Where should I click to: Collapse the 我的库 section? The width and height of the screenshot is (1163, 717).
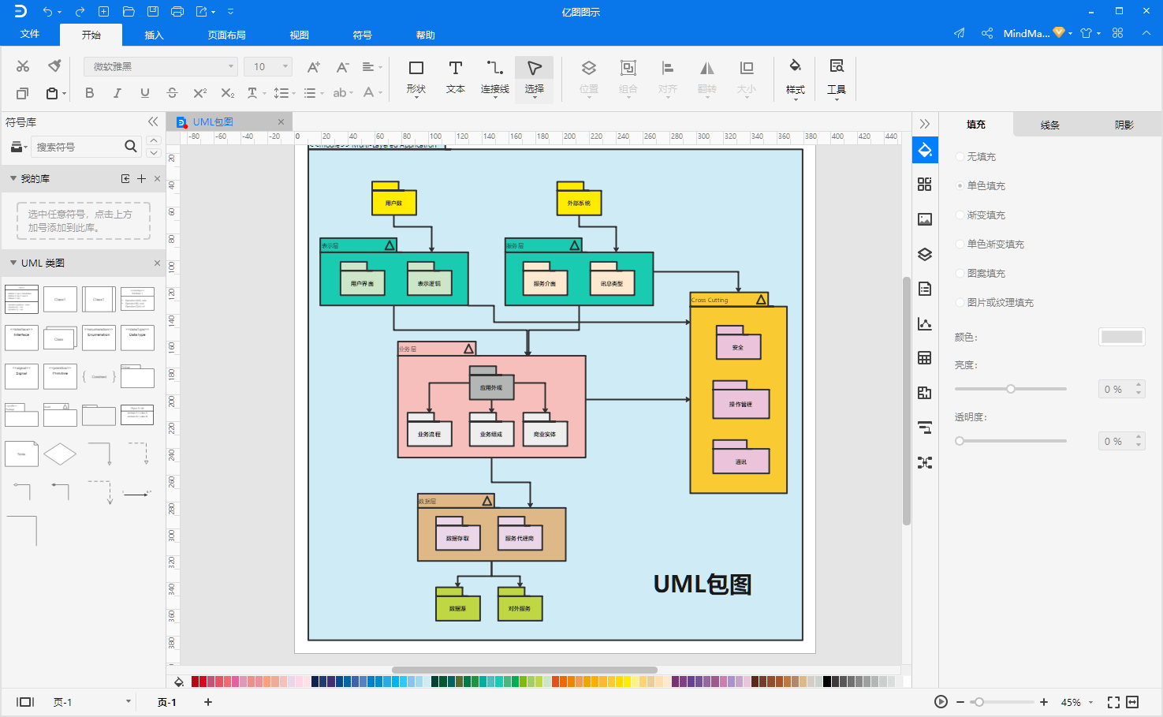pos(13,178)
